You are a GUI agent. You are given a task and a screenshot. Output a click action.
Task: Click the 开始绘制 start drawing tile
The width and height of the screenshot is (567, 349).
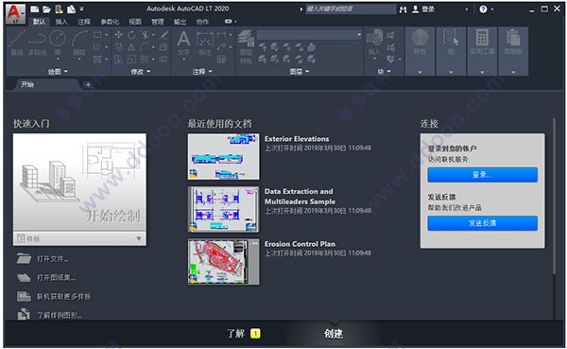coord(79,183)
